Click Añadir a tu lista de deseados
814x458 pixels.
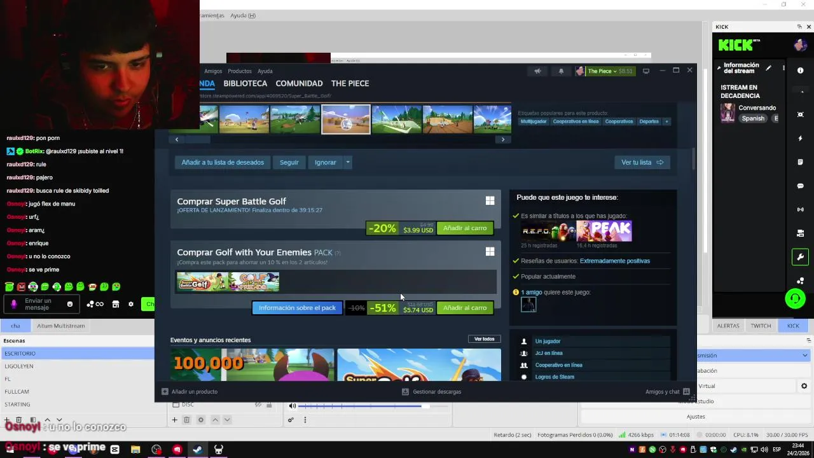coord(223,162)
